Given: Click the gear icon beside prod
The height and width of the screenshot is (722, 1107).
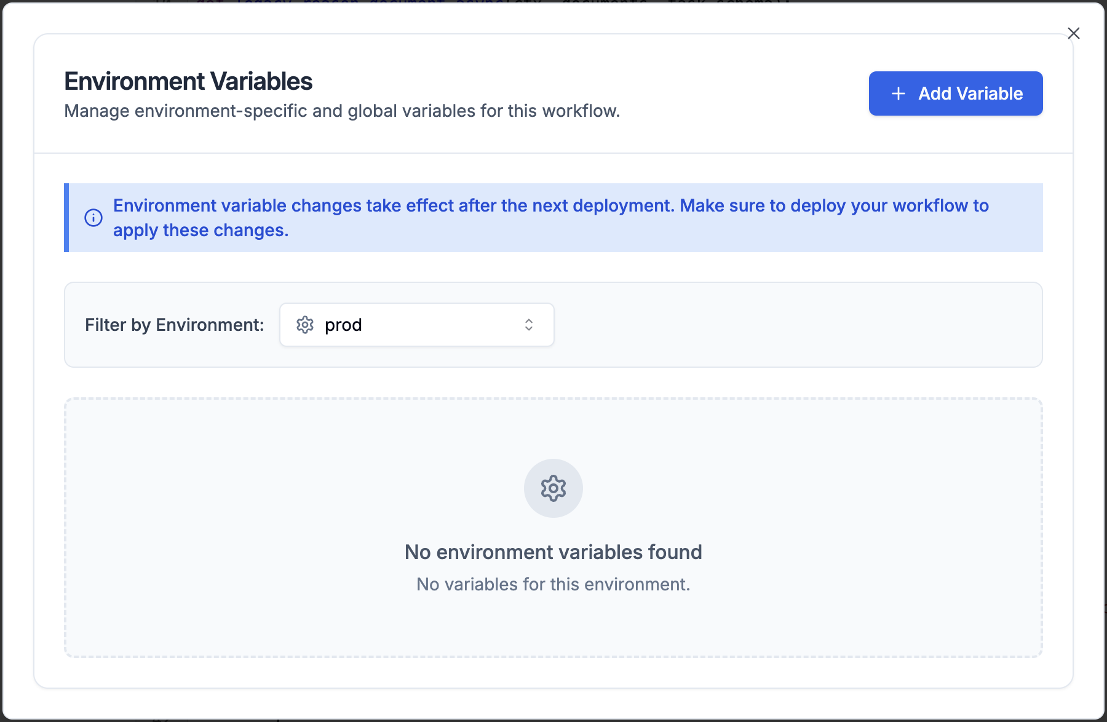Looking at the screenshot, I should [x=305, y=325].
